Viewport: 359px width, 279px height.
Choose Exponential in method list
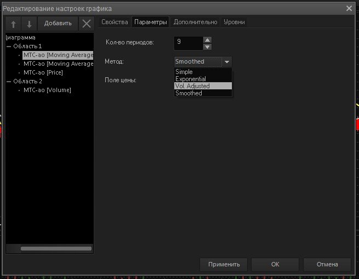point(203,79)
